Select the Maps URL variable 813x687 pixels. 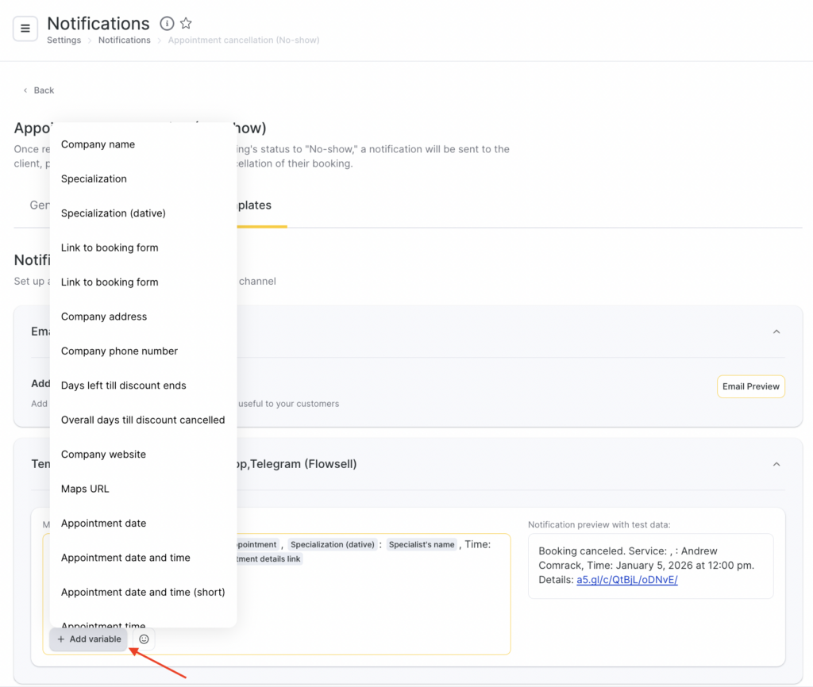point(85,489)
